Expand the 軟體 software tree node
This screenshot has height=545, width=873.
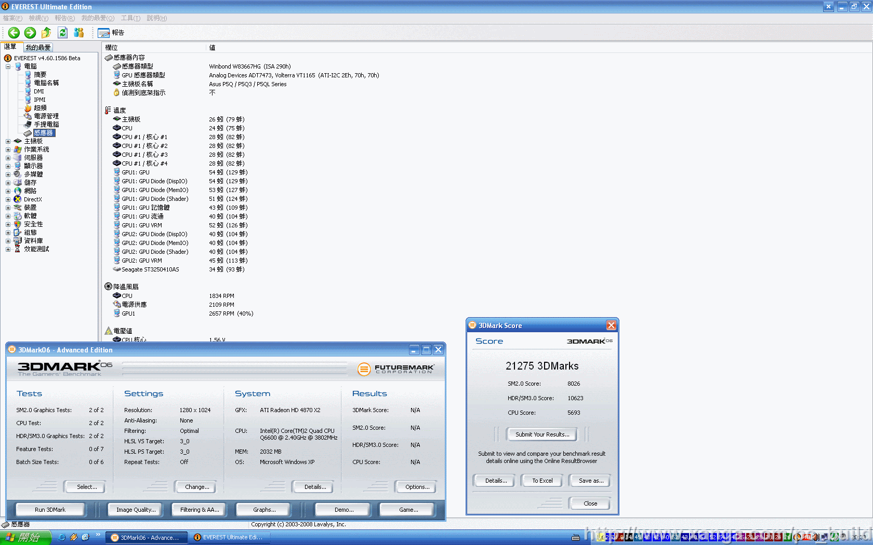(x=8, y=216)
